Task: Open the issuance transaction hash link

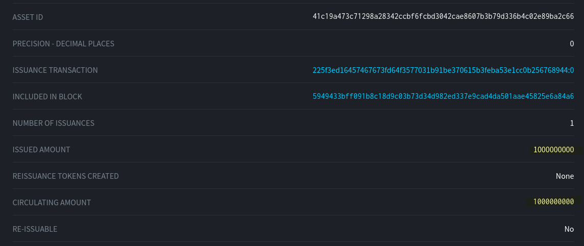Action: click(443, 70)
